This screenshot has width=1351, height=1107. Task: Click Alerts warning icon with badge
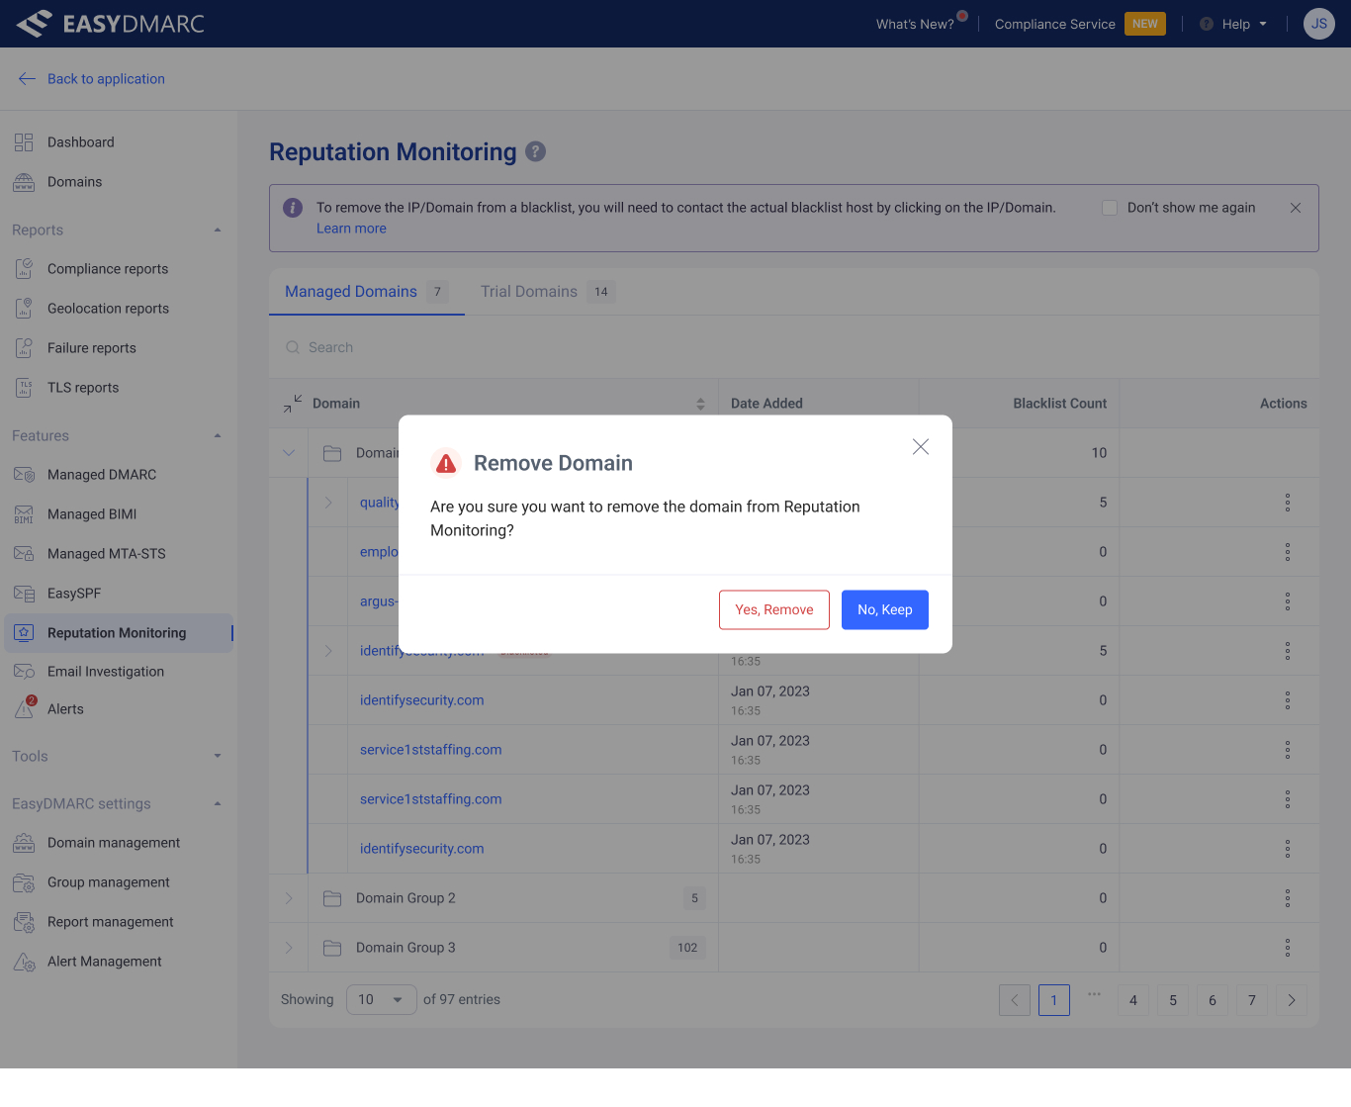point(25,708)
